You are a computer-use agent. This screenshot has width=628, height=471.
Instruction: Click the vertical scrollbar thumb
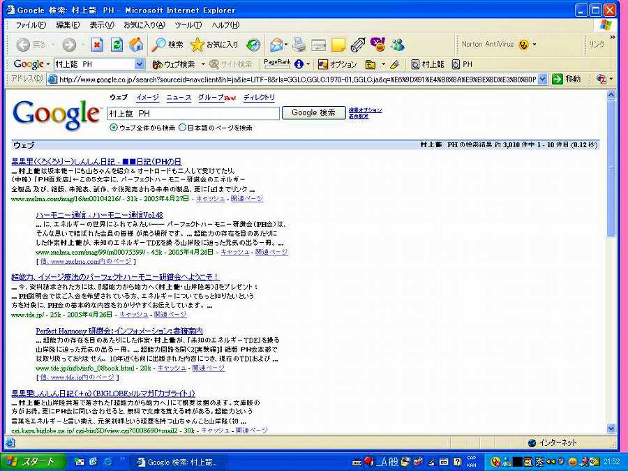pos(611,169)
